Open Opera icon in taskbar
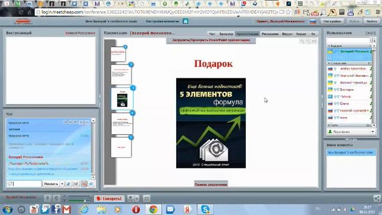The height and width of the screenshot is (215, 382). coord(136,210)
